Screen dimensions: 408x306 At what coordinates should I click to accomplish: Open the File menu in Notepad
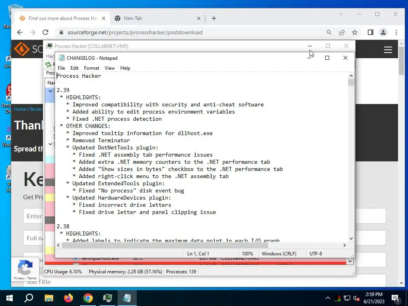click(61, 68)
